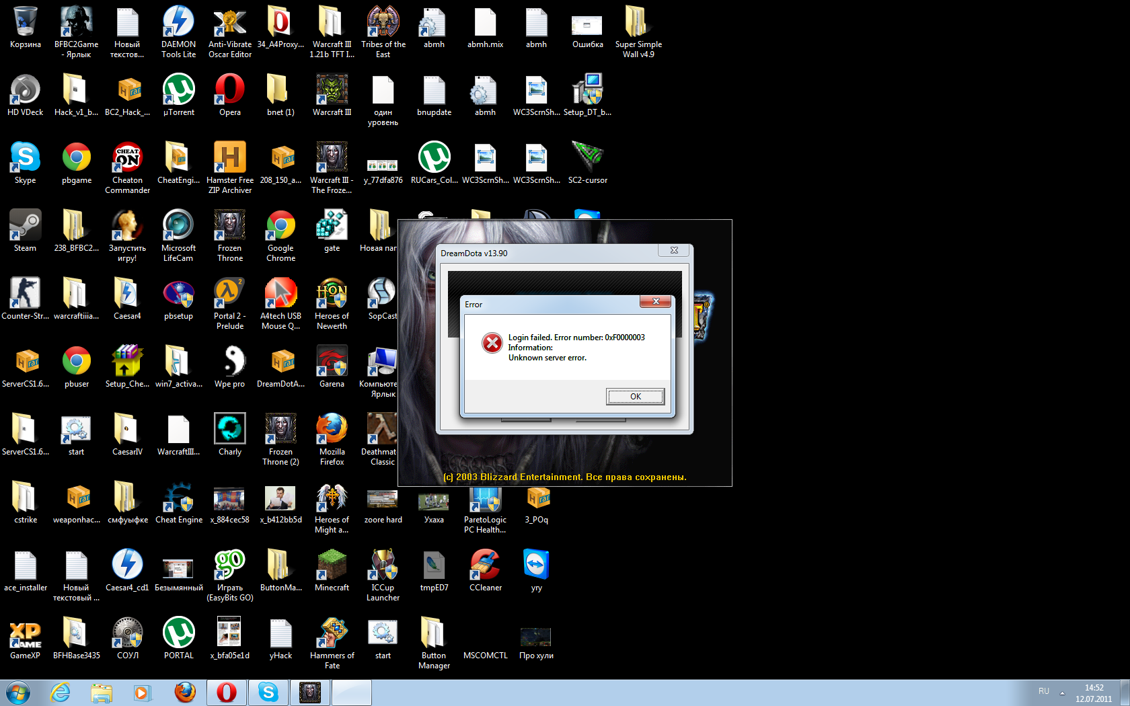Click the Show desktop strip beside the clock

[x=1125, y=693]
